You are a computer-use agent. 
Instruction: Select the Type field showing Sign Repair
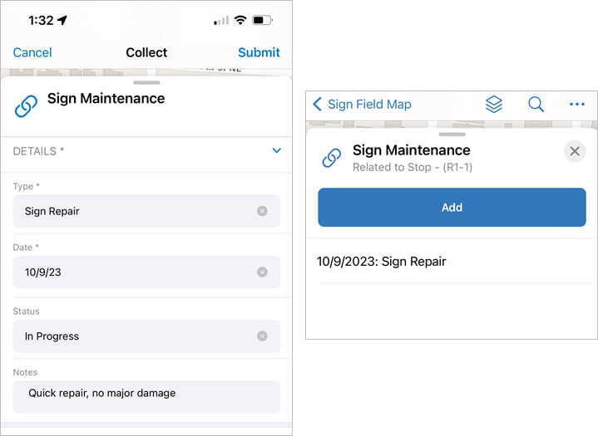point(133,211)
